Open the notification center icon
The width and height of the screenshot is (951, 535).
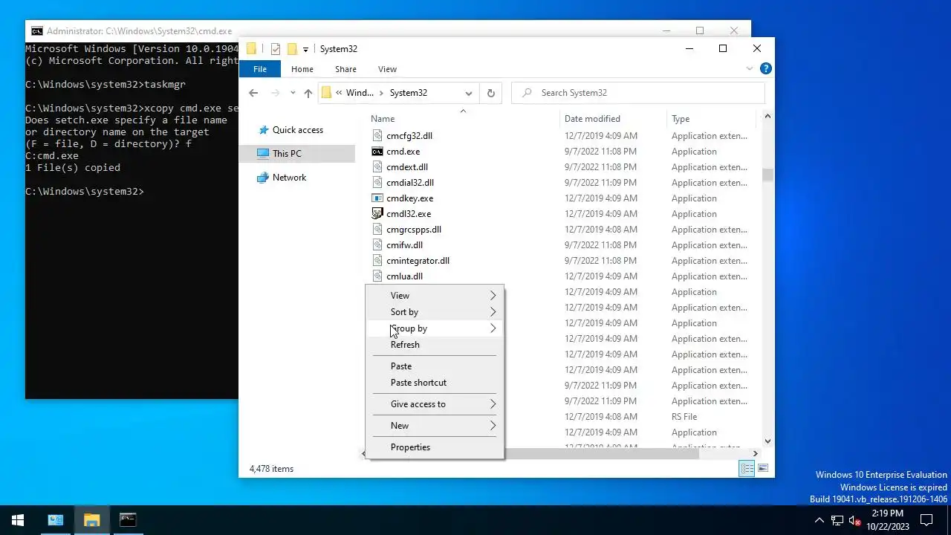point(927,519)
